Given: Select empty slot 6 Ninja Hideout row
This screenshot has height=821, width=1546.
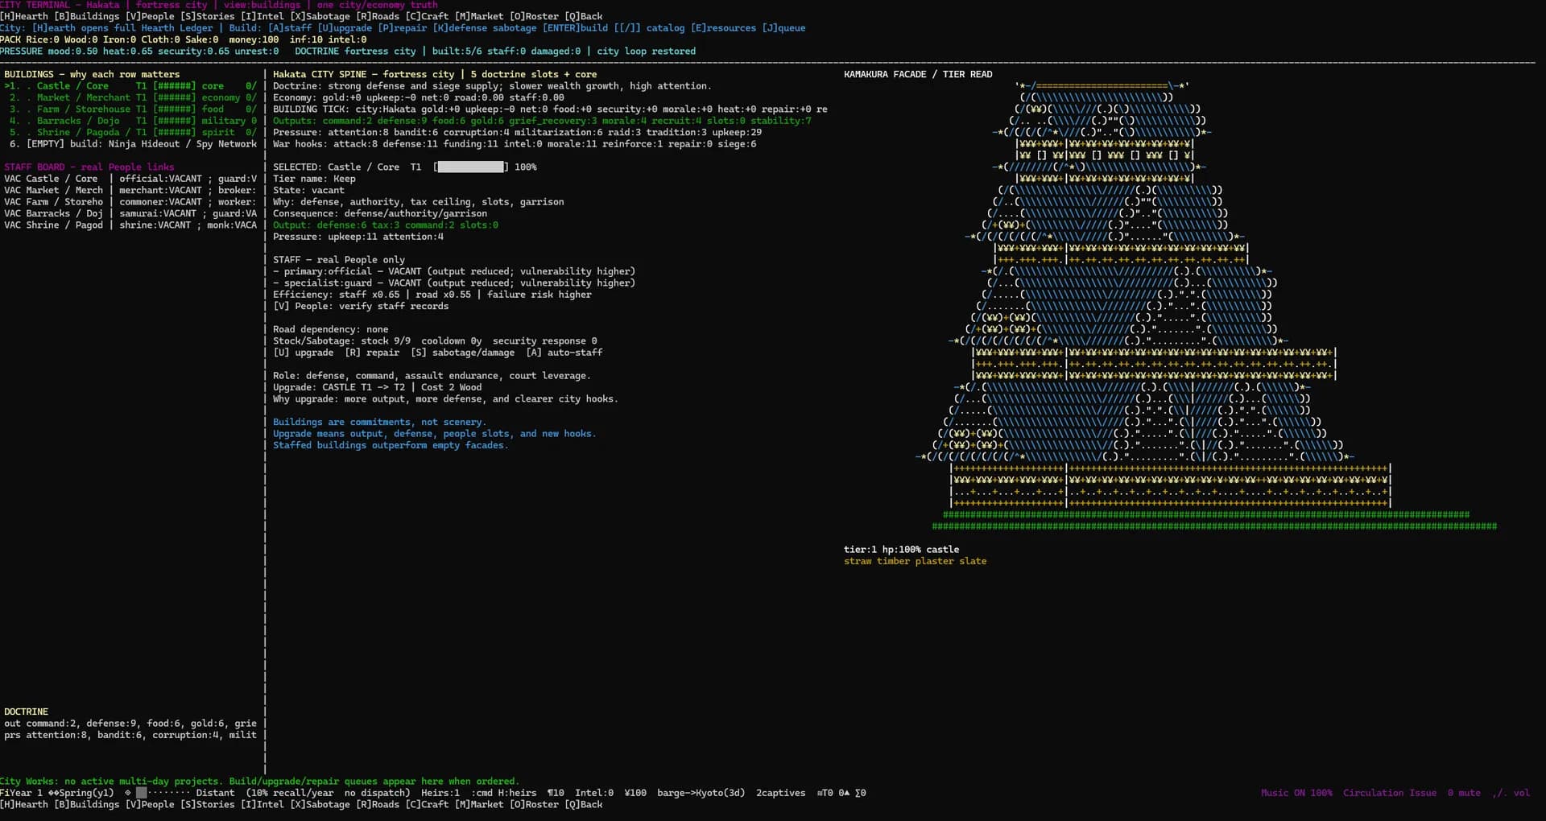Looking at the screenshot, I should coord(130,144).
